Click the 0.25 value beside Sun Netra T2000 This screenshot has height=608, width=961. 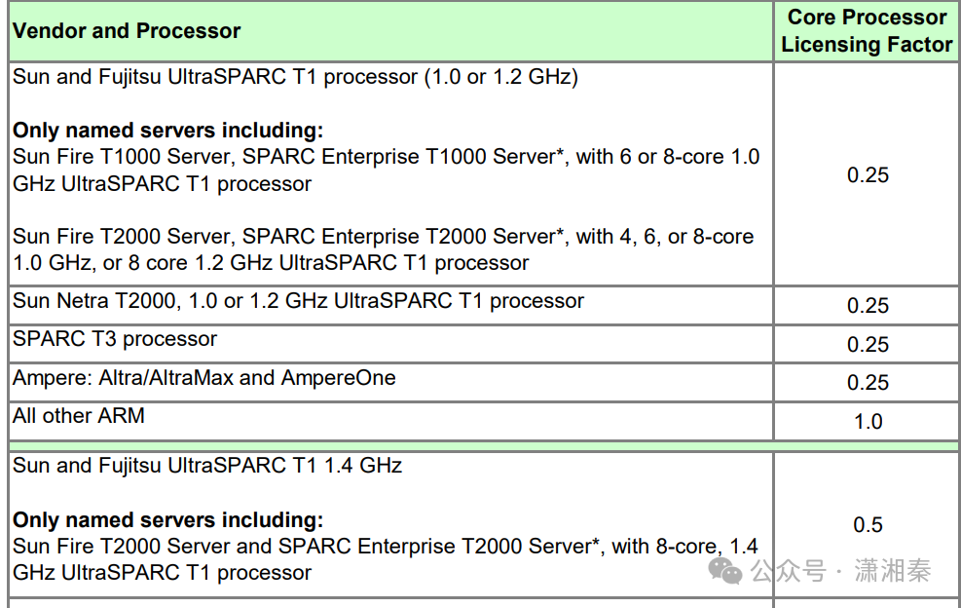click(868, 306)
